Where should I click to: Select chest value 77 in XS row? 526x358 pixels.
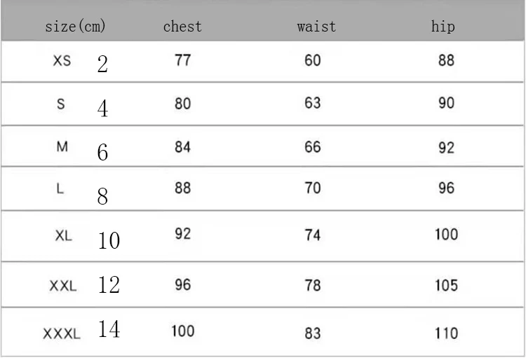point(182,60)
